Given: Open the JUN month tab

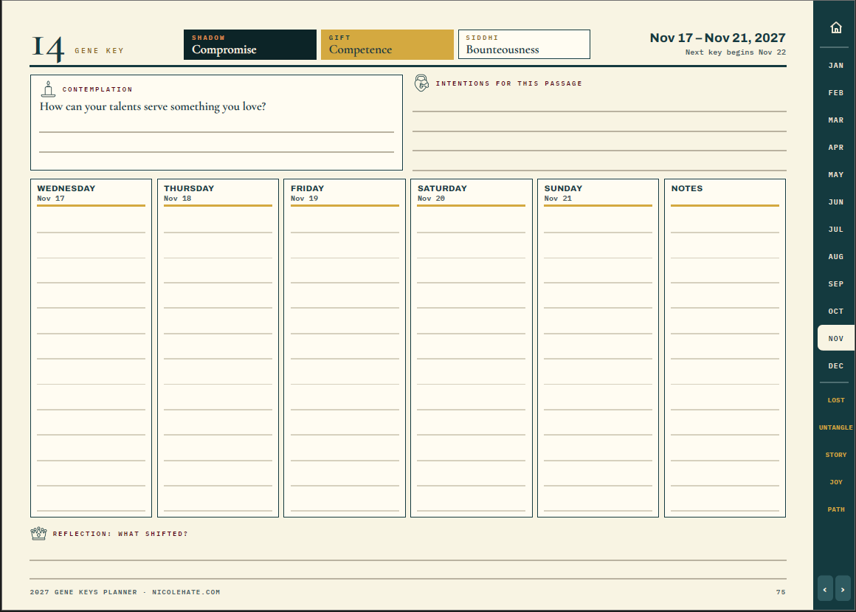Looking at the screenshot, I should (836, 202).
